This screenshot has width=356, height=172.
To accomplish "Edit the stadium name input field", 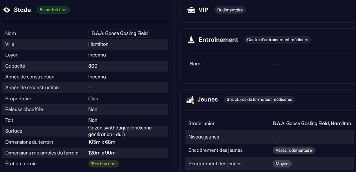I will tap(120, 33).
